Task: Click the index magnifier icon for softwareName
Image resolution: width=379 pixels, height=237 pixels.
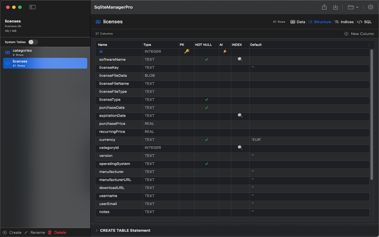Action: tap(240, 59)
